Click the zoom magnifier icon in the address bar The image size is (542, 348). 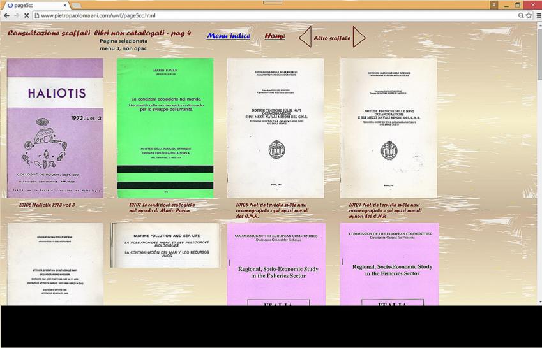point(521,15)
